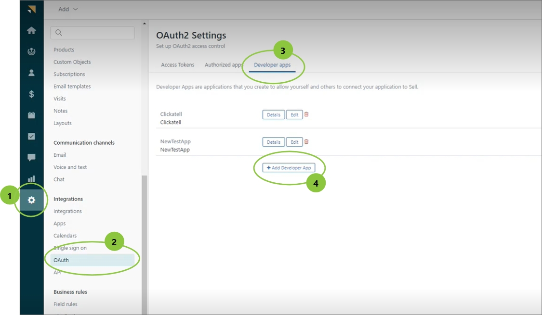Viewport: 542px width, 315px height.
Task: Open the Communication chat bubble icon
Action: (x=31, y=157)
